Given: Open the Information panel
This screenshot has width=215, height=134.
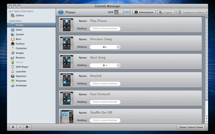Looking at the screenshot, I should (x=144, y=12).
